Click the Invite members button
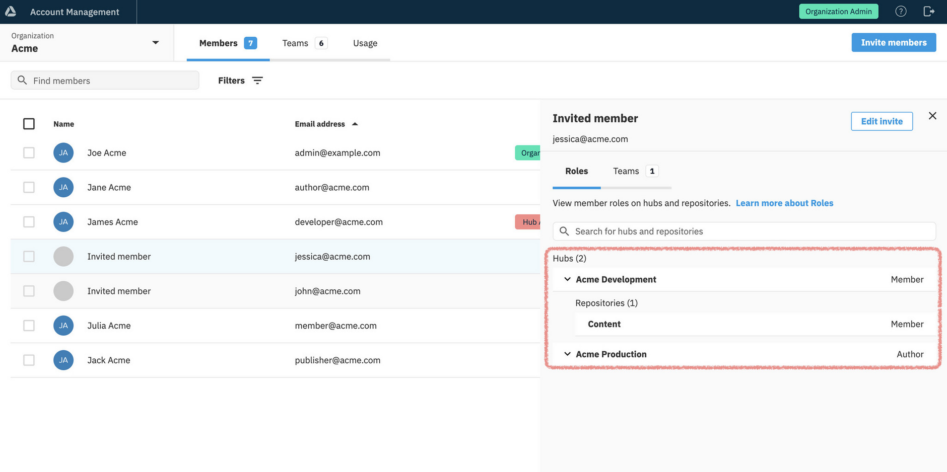The image size is (947, 472). 894,42
